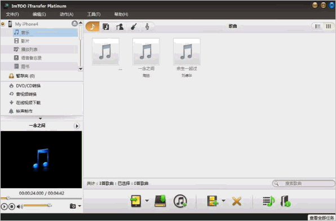
Task: Click the add files film-strip icon
Action: tap(213, 201)
